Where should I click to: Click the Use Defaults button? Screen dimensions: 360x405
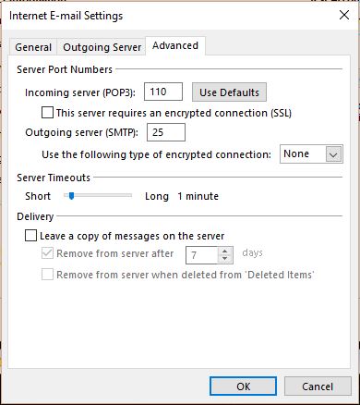tap(229, 92)
